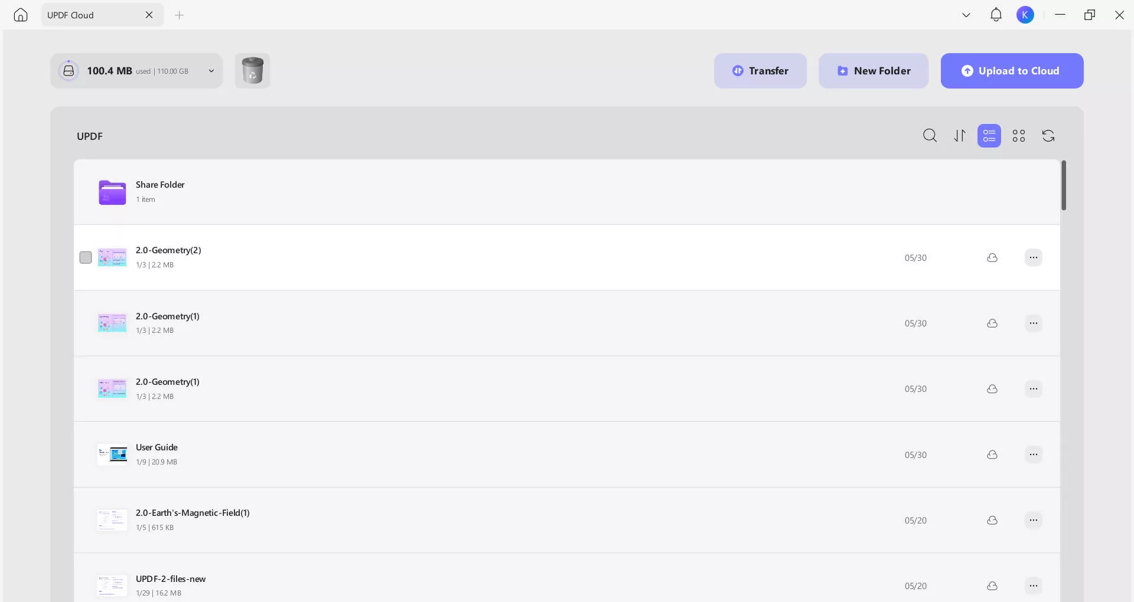Click the search magnifier icon
This screenshot has height=602, width=1134.
tap(930, 136)
